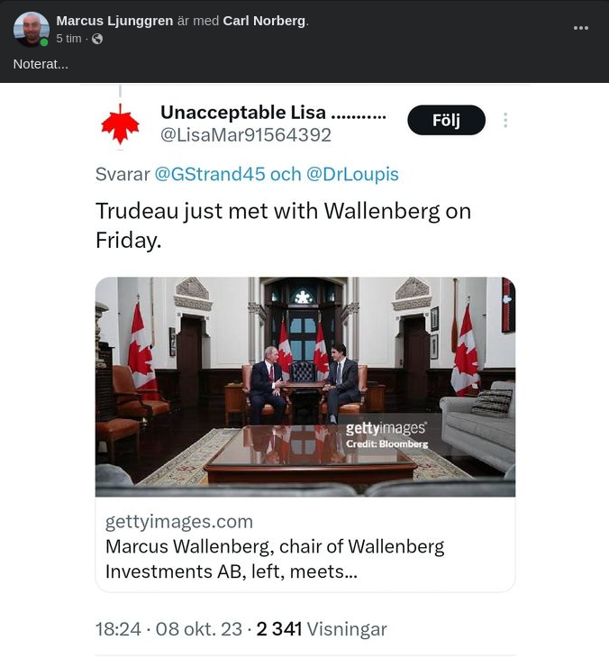Click the Unacceptable Lisa display name

point(273,113)
